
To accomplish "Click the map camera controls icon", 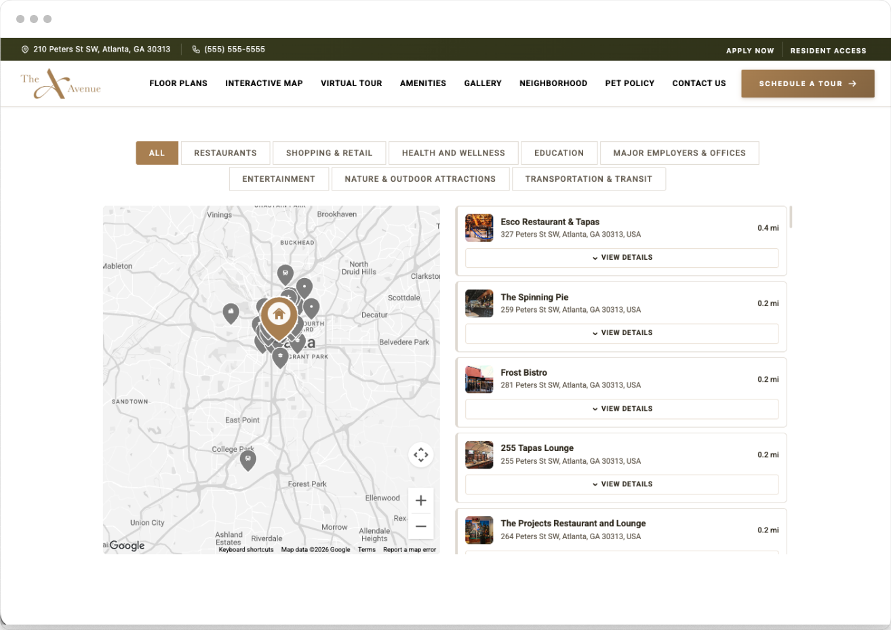I will point(420,454).
